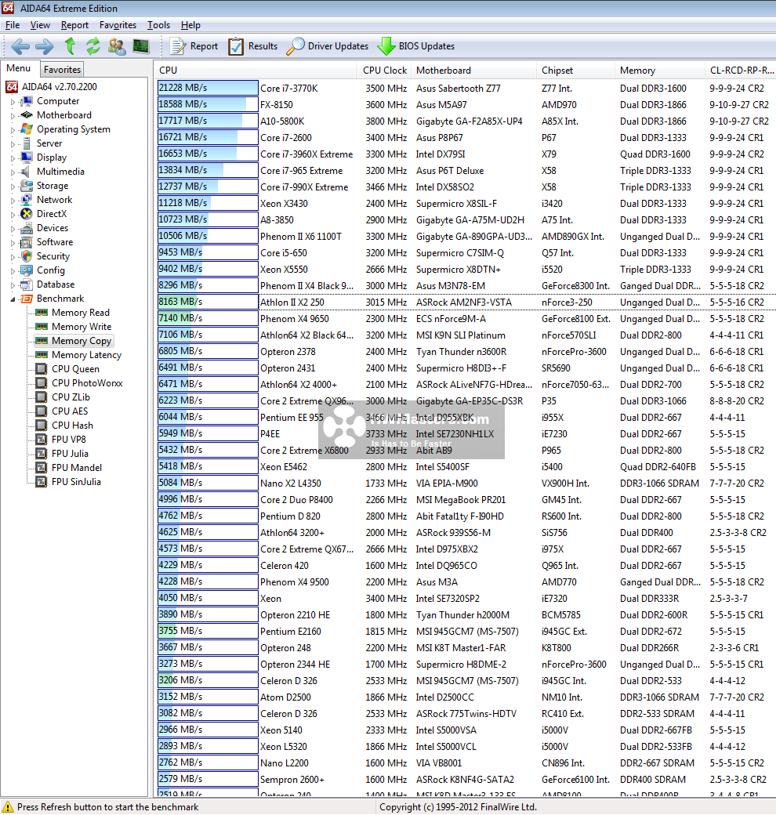The width and height of the screenshot is (776, 815).
Task: Select the Core i7-3960X Extreme row
Action: pyautogui.click(x=465, y=154)
